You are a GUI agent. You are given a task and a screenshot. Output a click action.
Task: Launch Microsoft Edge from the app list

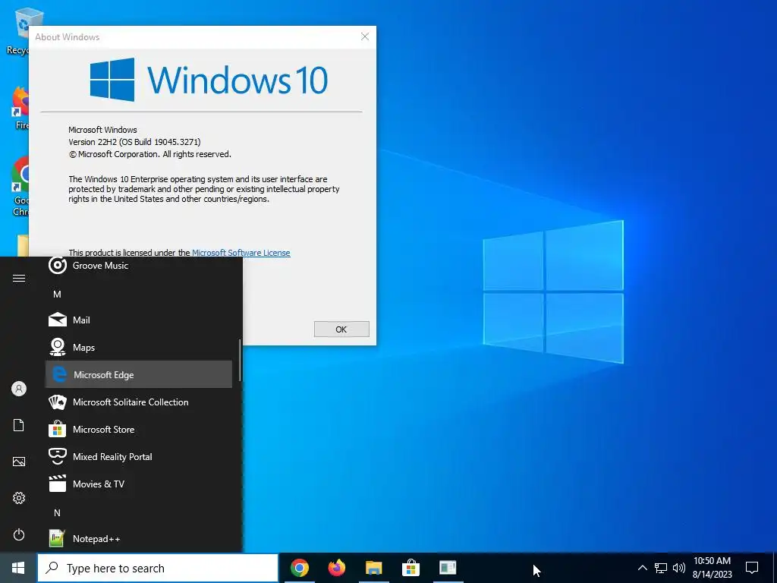(x=139, y=374)
